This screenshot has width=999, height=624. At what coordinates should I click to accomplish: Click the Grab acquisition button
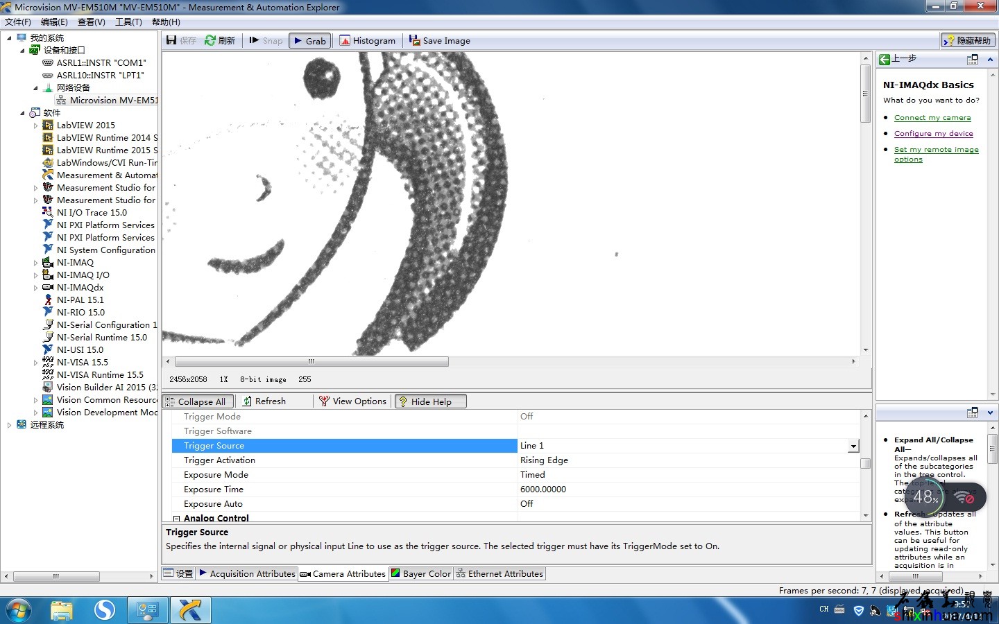pyautogui.click(x=309, y=41)
